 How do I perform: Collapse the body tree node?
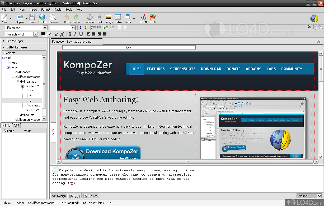pos(8,67)
